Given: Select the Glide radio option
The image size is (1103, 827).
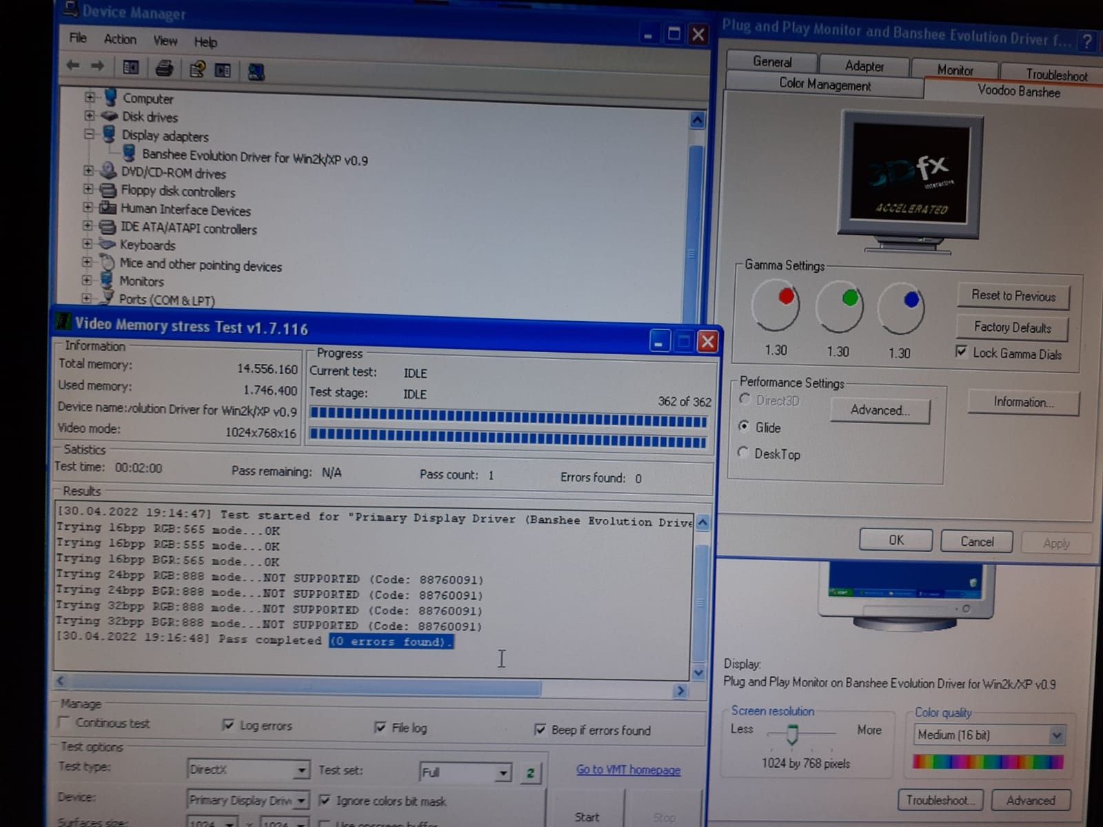Looking at the screenshot, I should click(x=744, y=426).
